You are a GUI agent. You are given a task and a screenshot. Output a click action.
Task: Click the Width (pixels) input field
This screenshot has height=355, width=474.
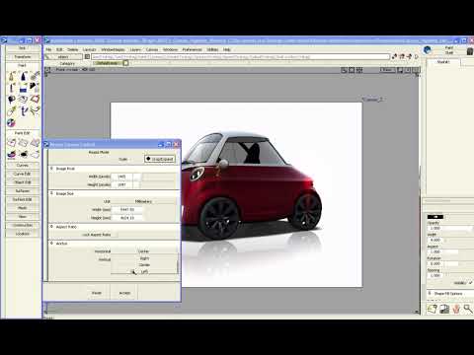pyautogui.click(x=121, y=177)
